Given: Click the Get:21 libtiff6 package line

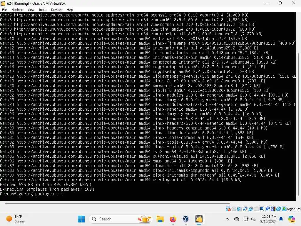Looking at the screenshot, I should (135, 90).
